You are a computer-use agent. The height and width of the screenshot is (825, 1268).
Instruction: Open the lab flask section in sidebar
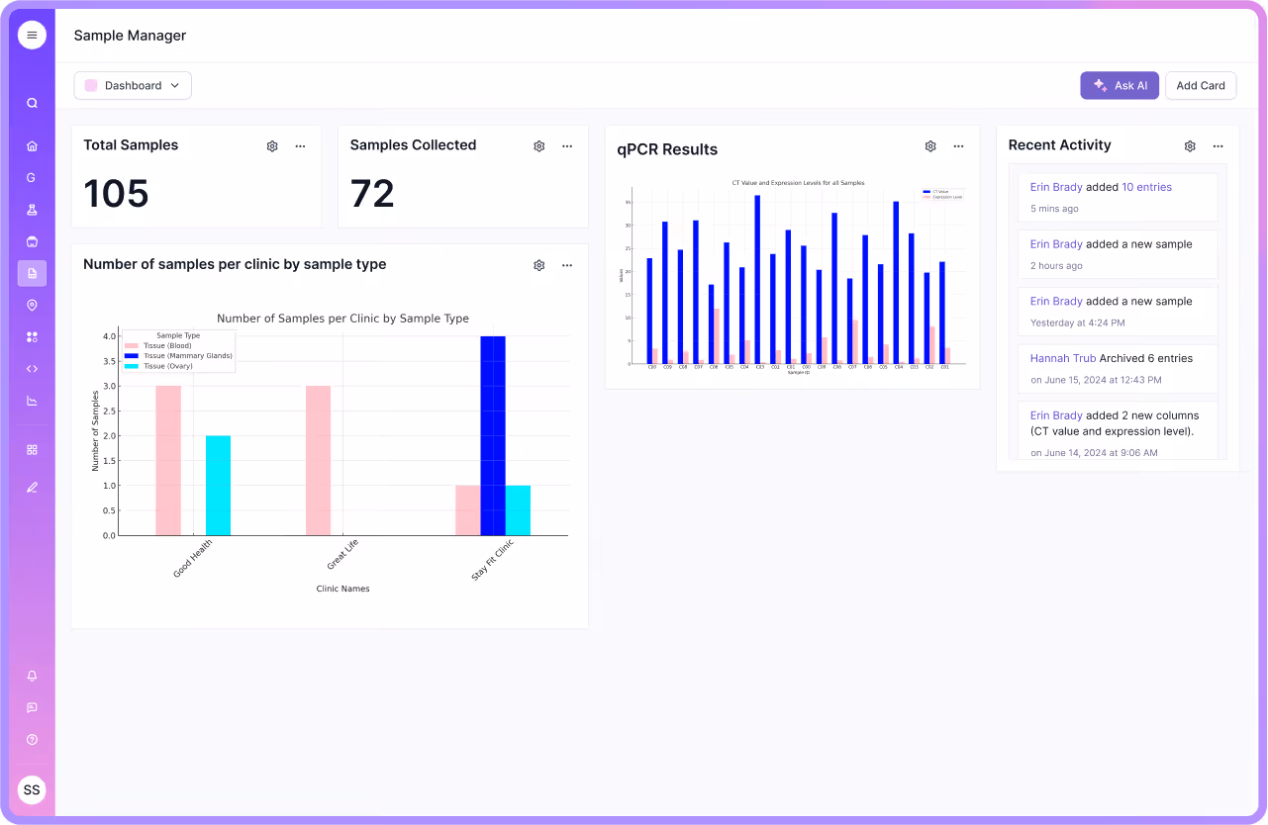31,209
